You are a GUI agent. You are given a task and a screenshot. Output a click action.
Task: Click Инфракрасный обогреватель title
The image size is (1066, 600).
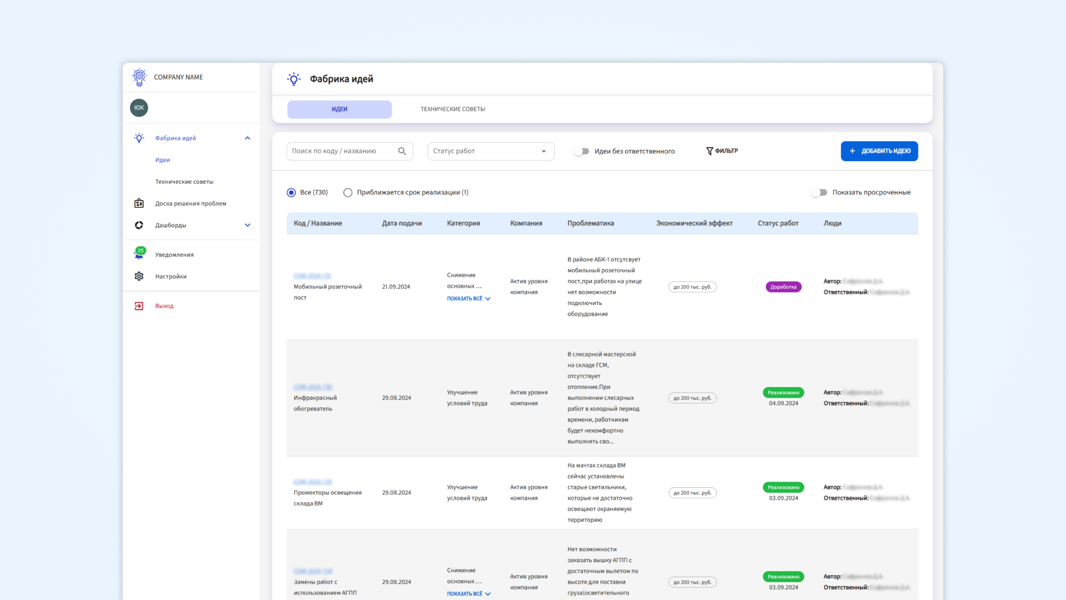315,403
